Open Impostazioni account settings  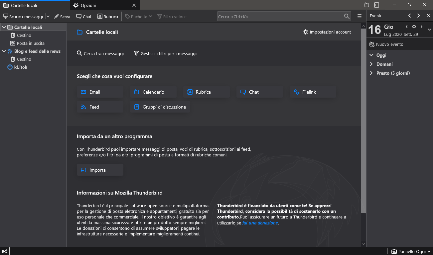[x=327, y=32]
